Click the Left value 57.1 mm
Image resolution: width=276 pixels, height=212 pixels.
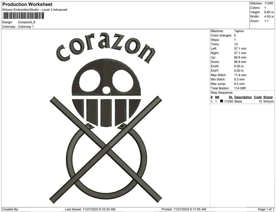click(240, 49)
